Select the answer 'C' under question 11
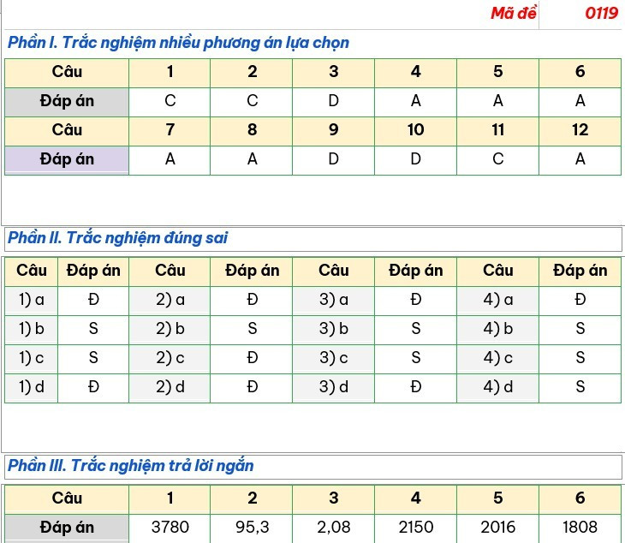This screenshot has width=625, height=543. [x=497, y=159]
